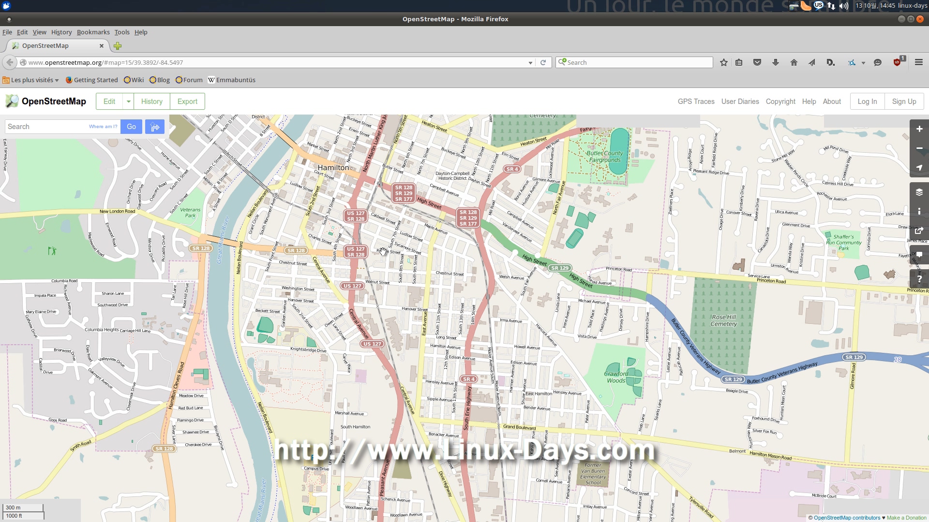Screen dimensions: 929x522
Task: Save page to Pocket
Action: [757, 62]
